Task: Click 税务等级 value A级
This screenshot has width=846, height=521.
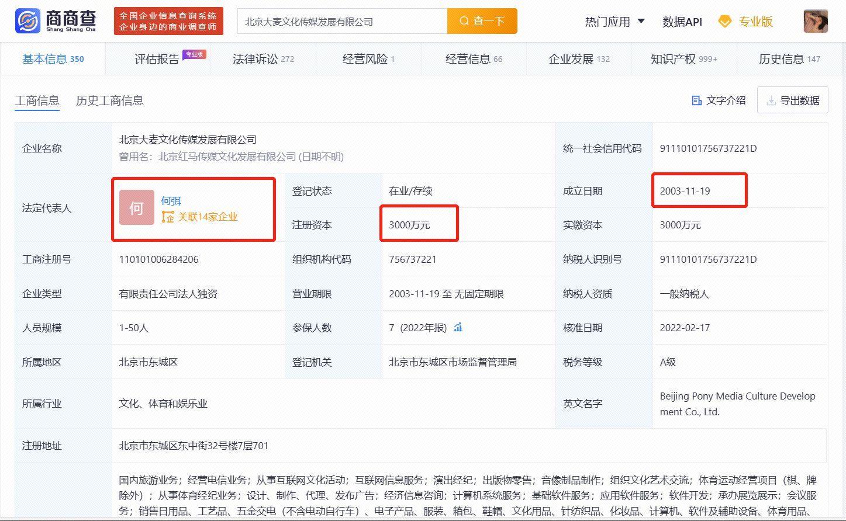Action: click(668, 362)
